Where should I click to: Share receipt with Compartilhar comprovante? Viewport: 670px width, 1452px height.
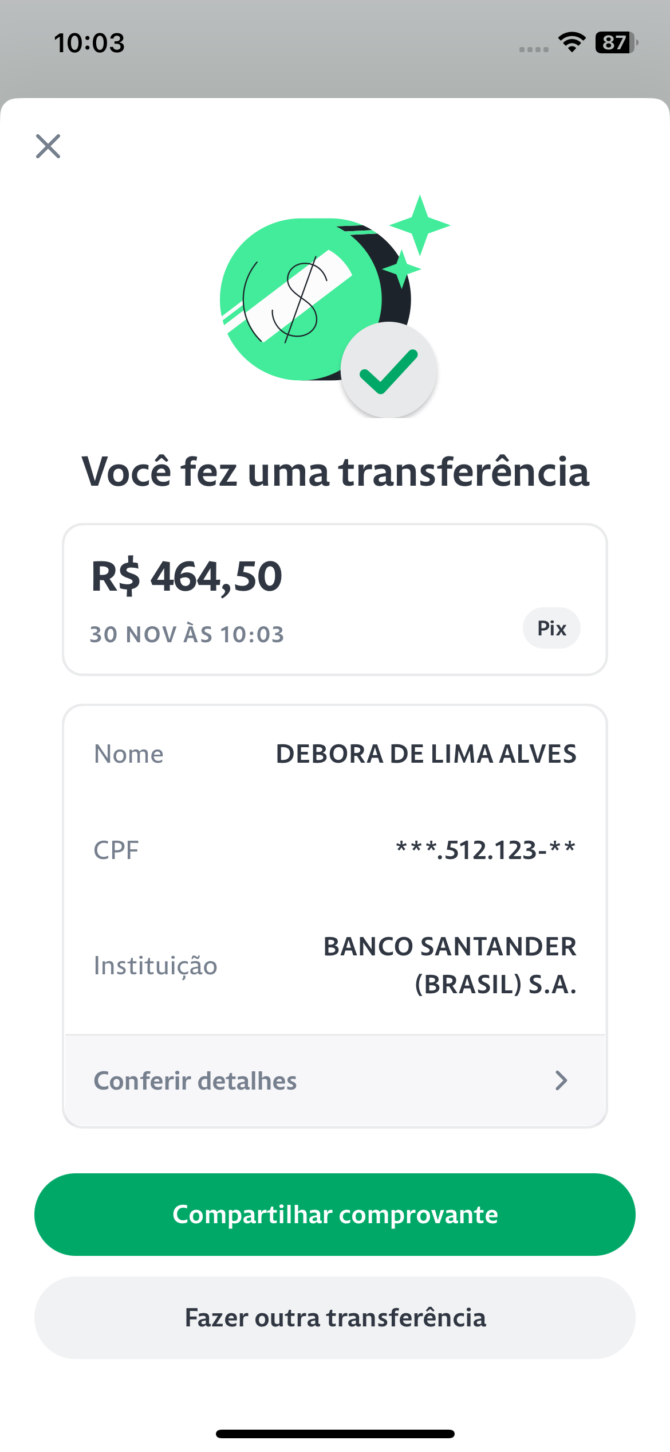click(x=335, y=1215)
